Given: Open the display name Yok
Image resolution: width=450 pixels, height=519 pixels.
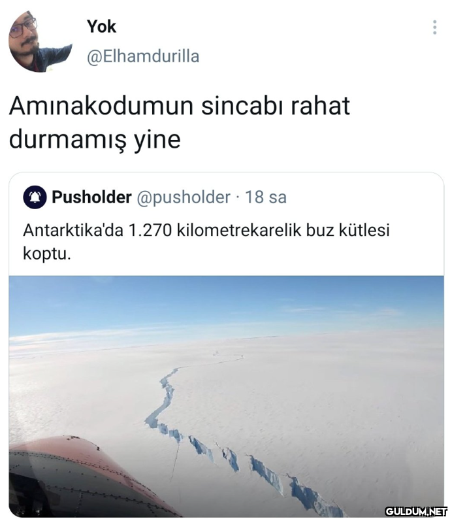Looking at the screenshot, I should click(101, 27).
